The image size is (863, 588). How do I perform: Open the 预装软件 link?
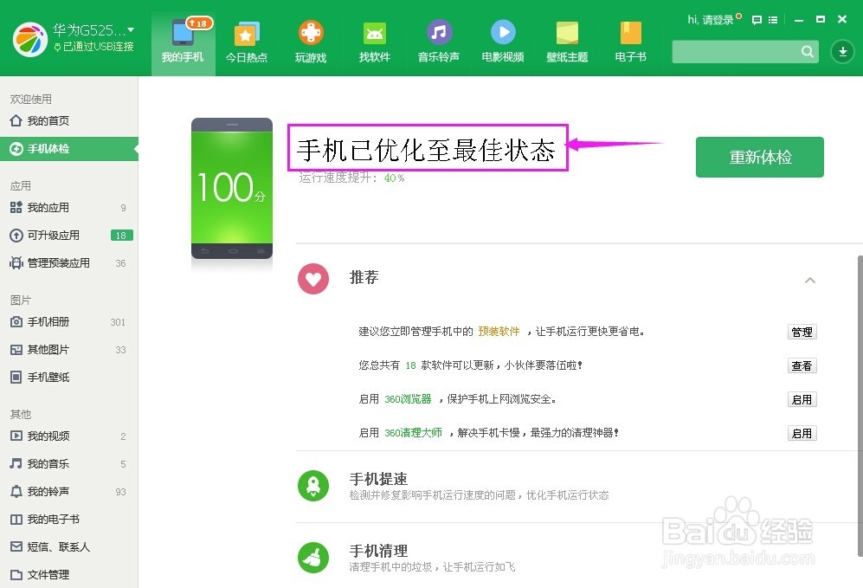pyautogui.click(x=499, y=331)
